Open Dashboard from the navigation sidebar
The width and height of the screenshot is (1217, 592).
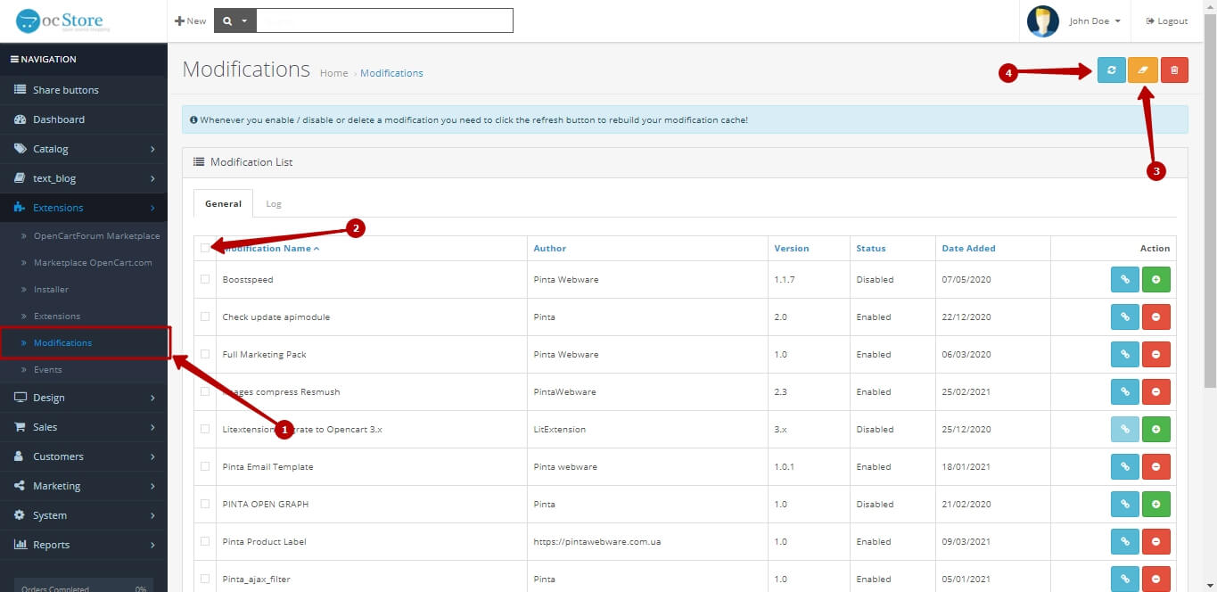pos(59,119)
